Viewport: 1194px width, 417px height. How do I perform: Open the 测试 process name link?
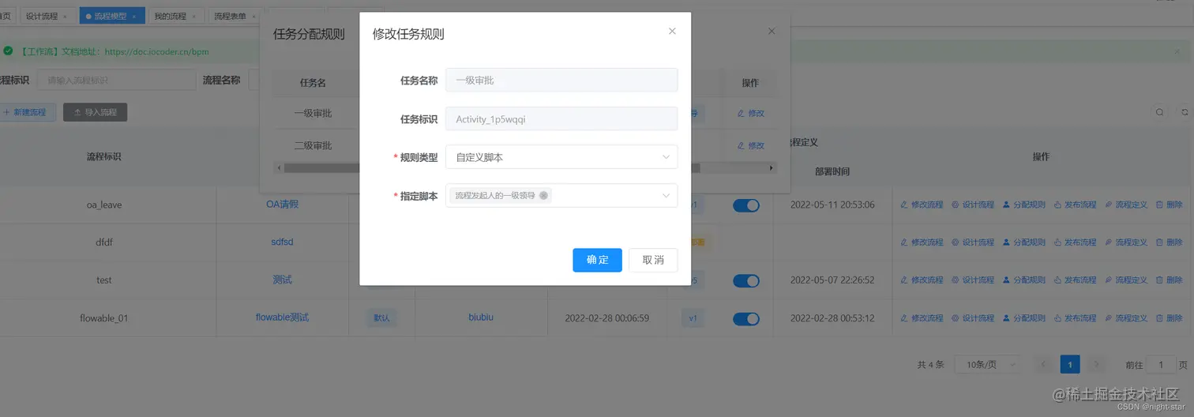282,280
